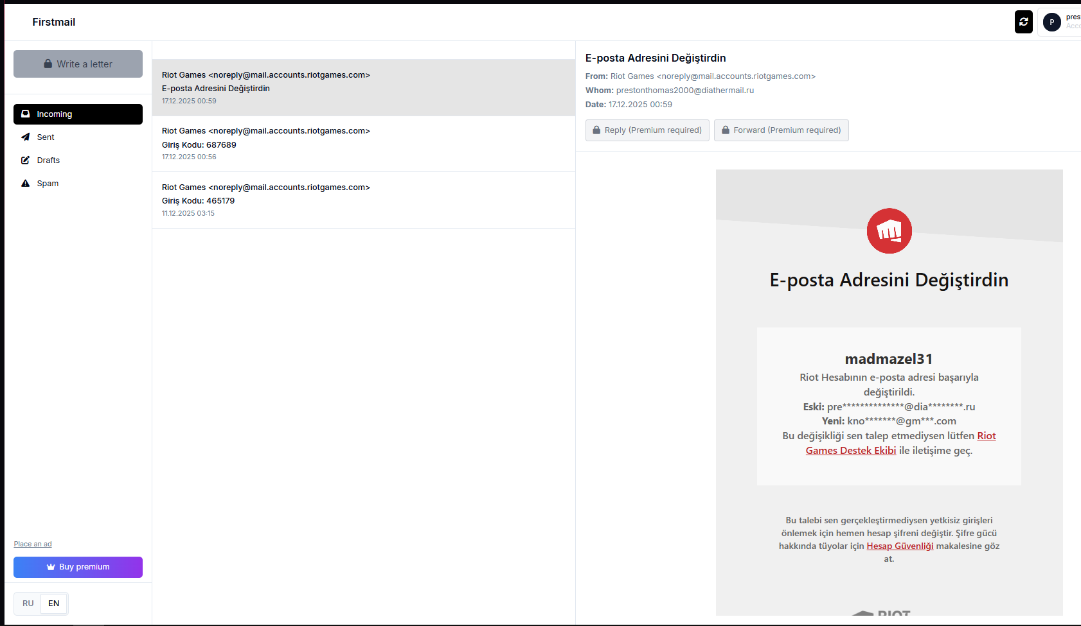The height and width of the screenshot is (626, 1081).
Task: Click Write a letter button
Action: pos(78,64)
